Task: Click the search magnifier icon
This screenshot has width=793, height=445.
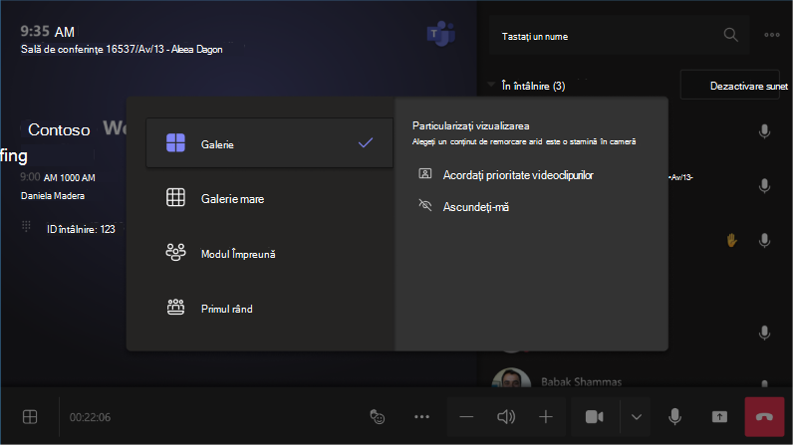Action: (731, 35)
